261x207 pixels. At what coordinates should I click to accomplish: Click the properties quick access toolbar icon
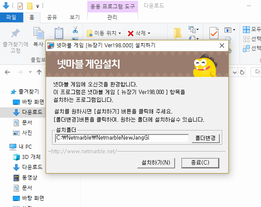(20, 6)
